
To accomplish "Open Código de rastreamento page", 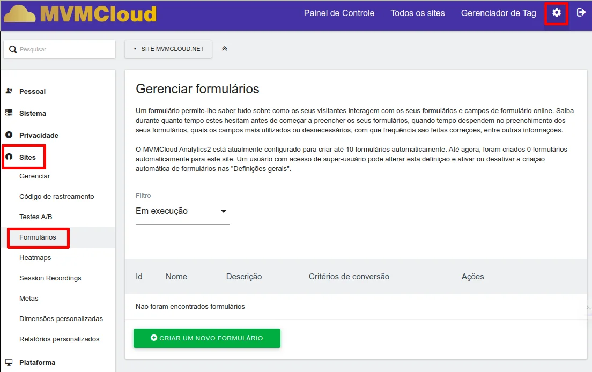I will pos(56,197).
